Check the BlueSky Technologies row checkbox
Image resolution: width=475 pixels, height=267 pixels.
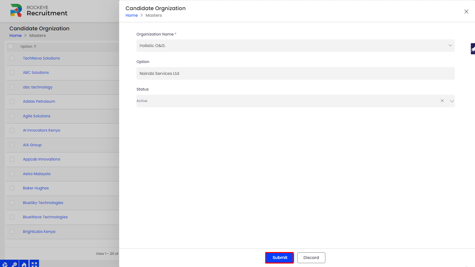point(12,203)
